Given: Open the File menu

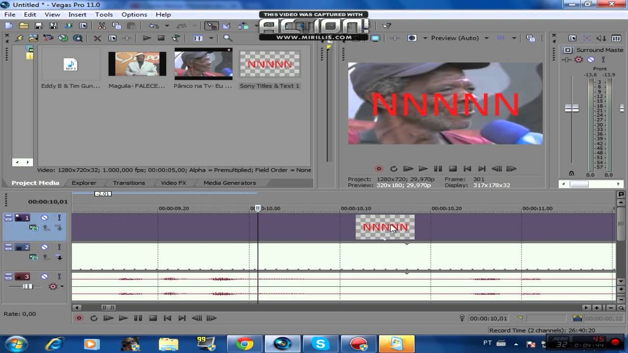Looking at the screenshot, I should coord(10,15).
